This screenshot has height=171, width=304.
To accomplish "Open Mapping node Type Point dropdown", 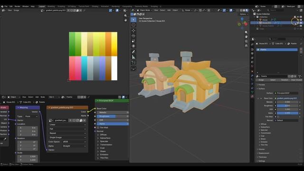I will [31, 116].
